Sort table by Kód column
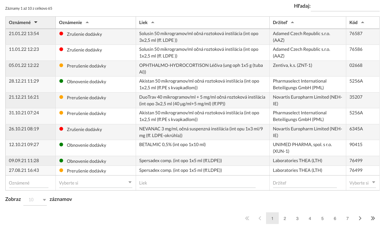The height and width of the screenshot is (229, 383). tap(363, 22)
